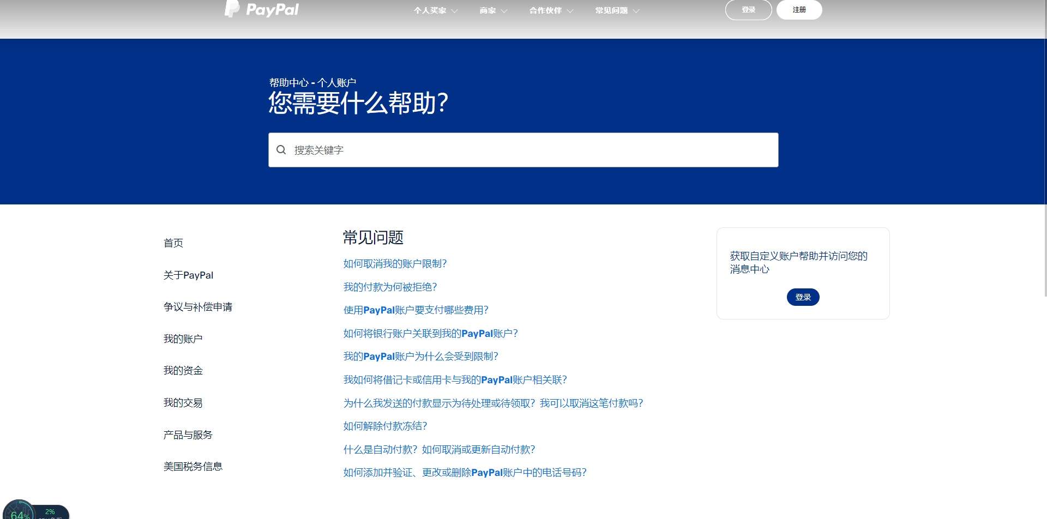Select 我的交易 in sidebar
The width and height of the screenshot is (1047, 519).
tap(183, 403)
